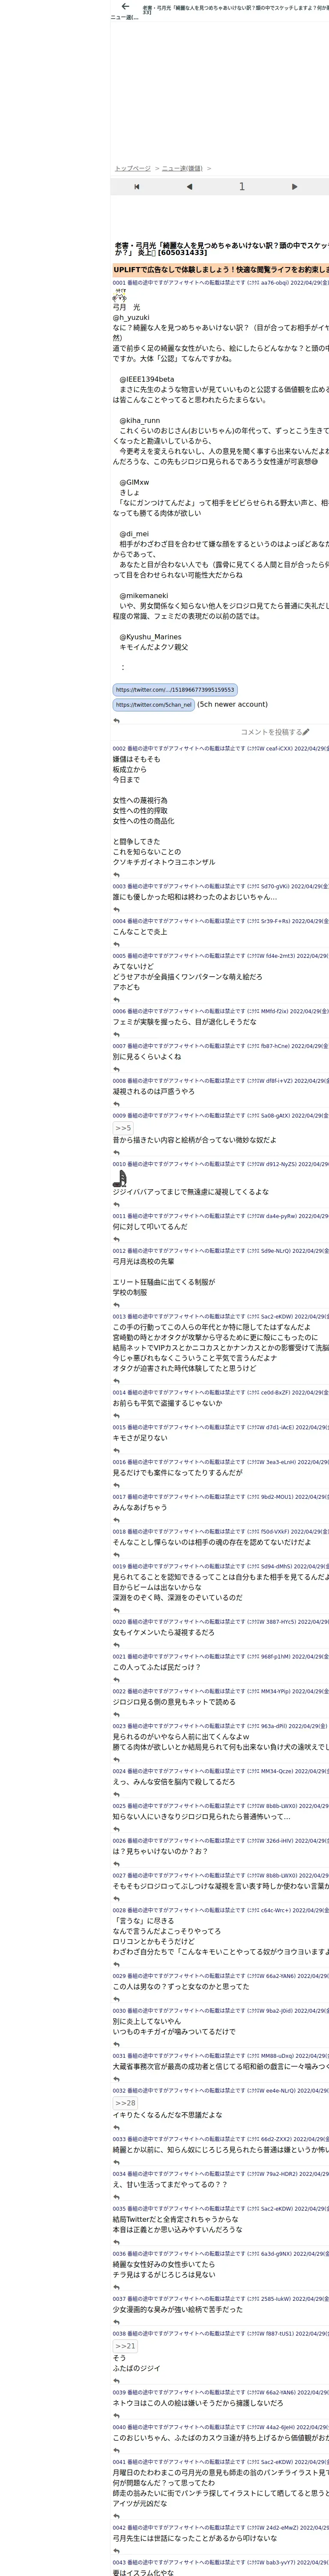Reply to post 0012 via the arrow icon
The width and height of the screenshot is (329, 2576).
[117, 1305]
